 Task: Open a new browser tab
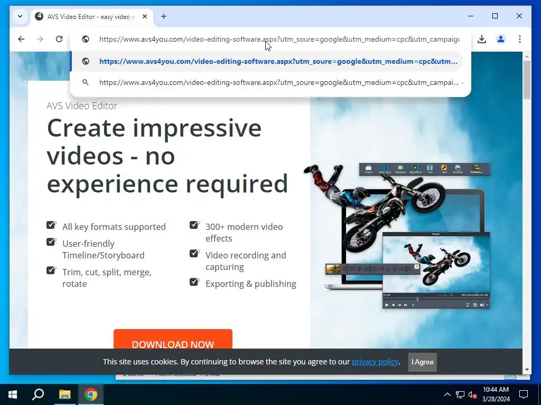tap(164, 16)
